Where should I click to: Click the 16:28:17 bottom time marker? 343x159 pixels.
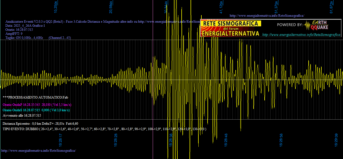click(x=61, y=140)
